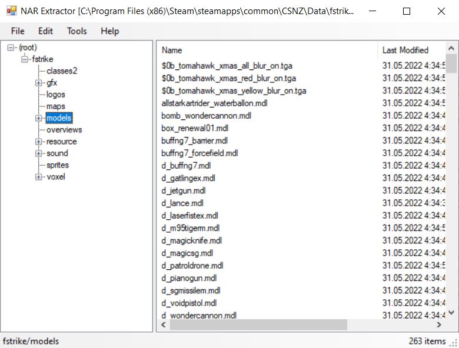Select file d_laserfistex.mdl in list
This screenshot has width=459, height=348.
189,216
